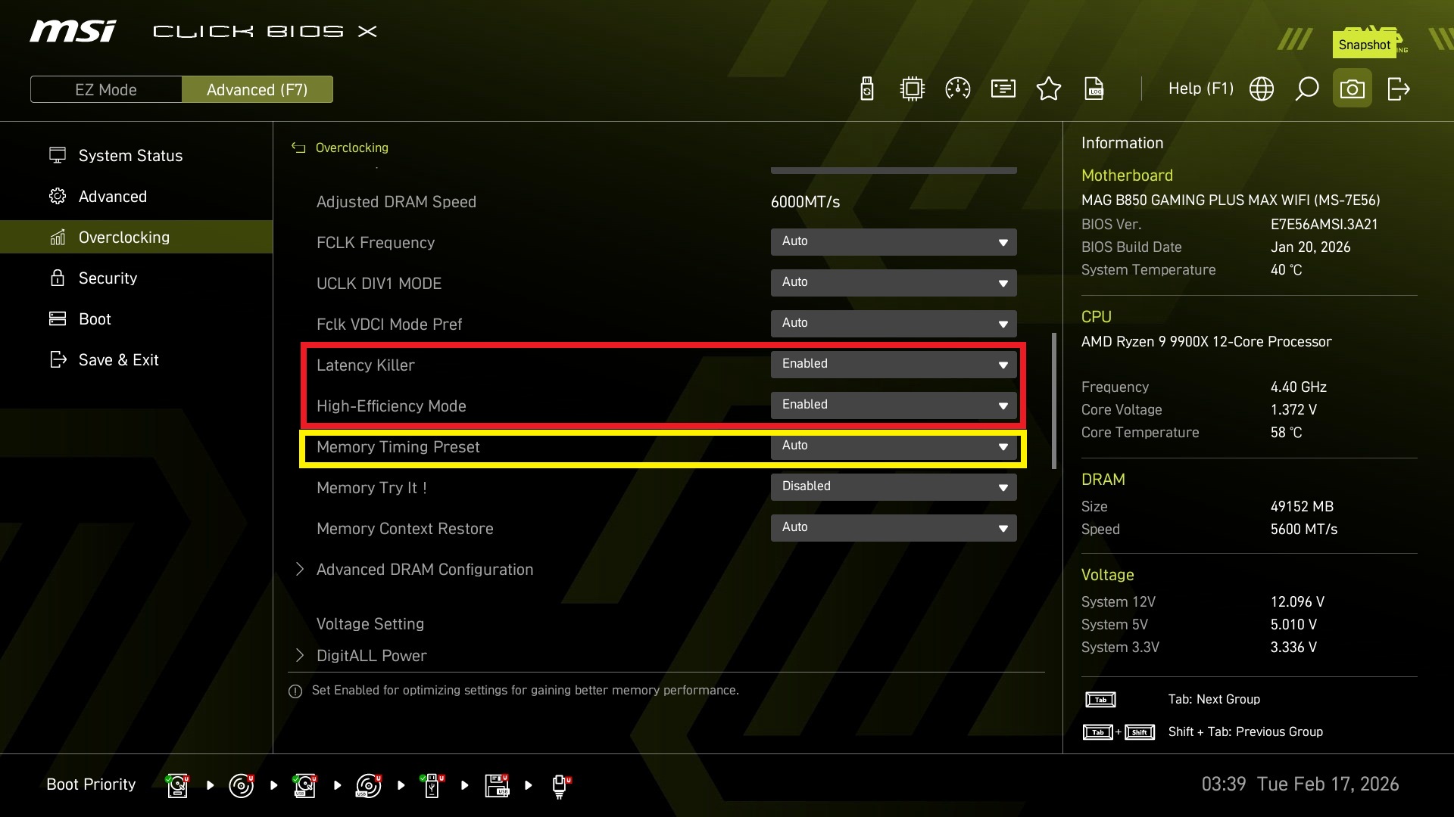Expand DigitALL Power section
Image resolution: width=1454 pixels, height=817 pixels.
(371, 656)
